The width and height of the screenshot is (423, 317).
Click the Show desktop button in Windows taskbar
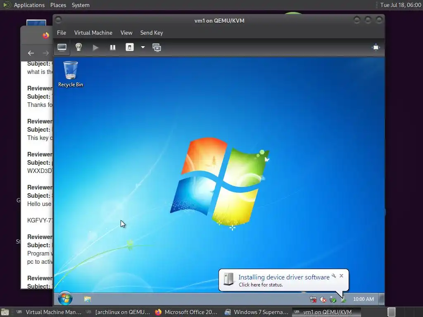pyautogui.click(x=381, y=299)
